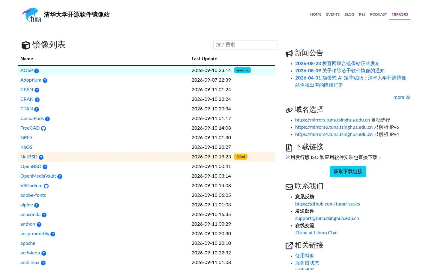Select the MIRRORS tab
Image resolution: width=432 pixels, height=270 pixels.
pos(400,14)
